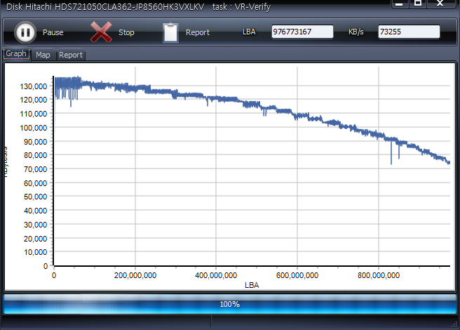Click the round Pause icon
Viewport: 460px width, 330px height.
point(25,32)
